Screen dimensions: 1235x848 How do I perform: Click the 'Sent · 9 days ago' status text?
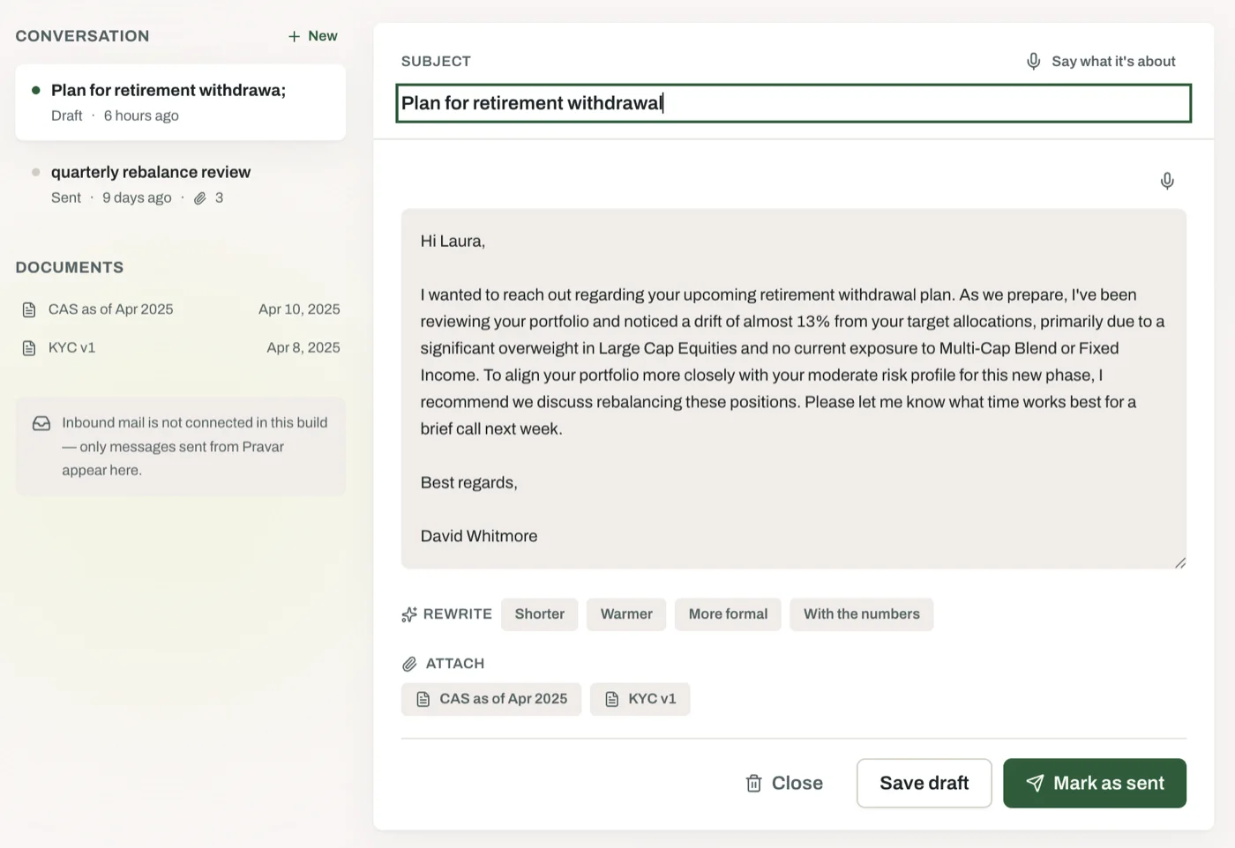pyautogui.click(x=111, y=197)
